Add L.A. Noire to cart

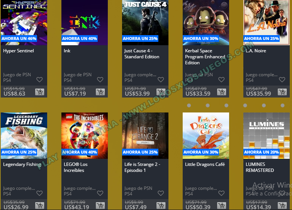[x=282, y=92]
